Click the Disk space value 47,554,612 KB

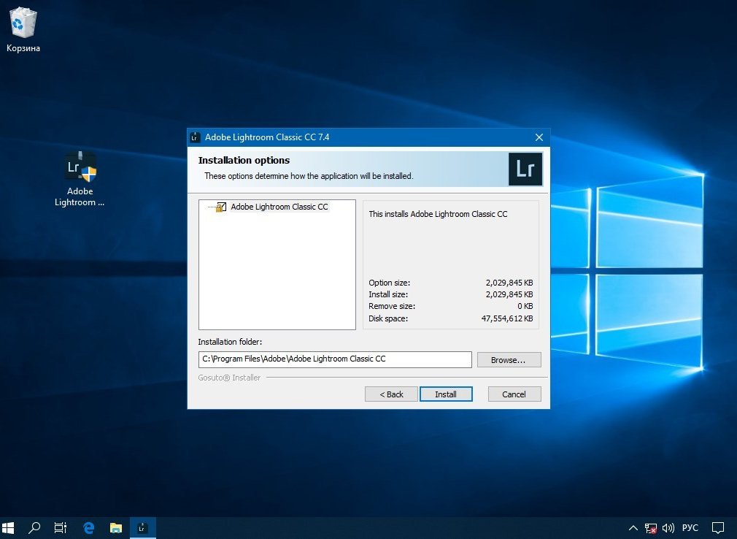[507, 318]
